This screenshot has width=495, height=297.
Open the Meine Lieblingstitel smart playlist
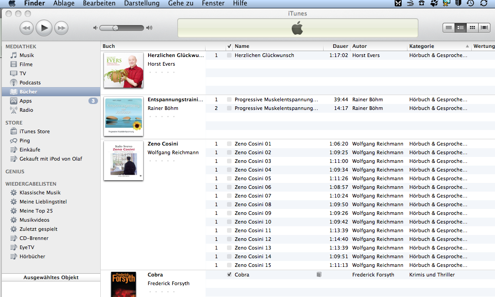point(43,202)
